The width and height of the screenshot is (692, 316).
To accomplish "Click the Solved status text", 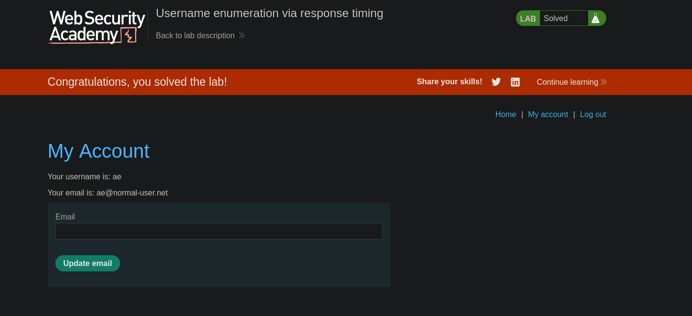I will [x=555, y=19].
